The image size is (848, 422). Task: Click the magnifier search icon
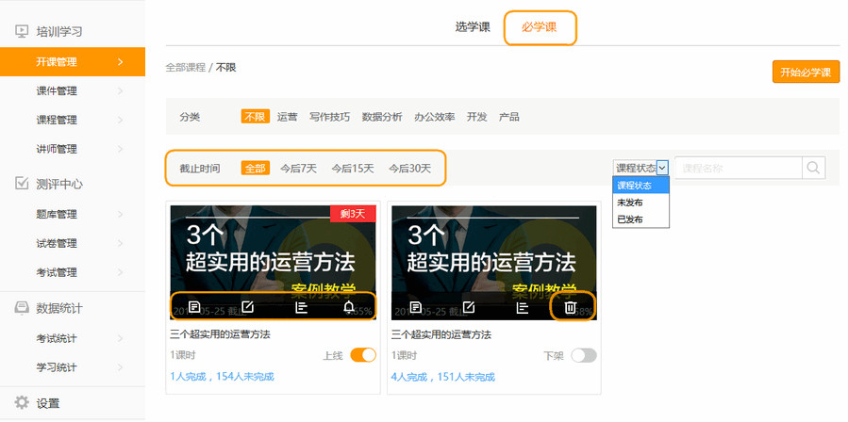point(813,168)
